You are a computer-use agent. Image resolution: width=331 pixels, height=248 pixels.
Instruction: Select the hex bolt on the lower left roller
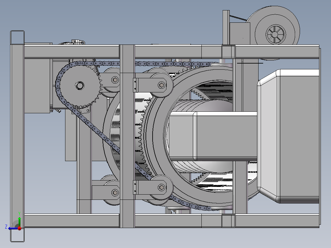(115, 192)
